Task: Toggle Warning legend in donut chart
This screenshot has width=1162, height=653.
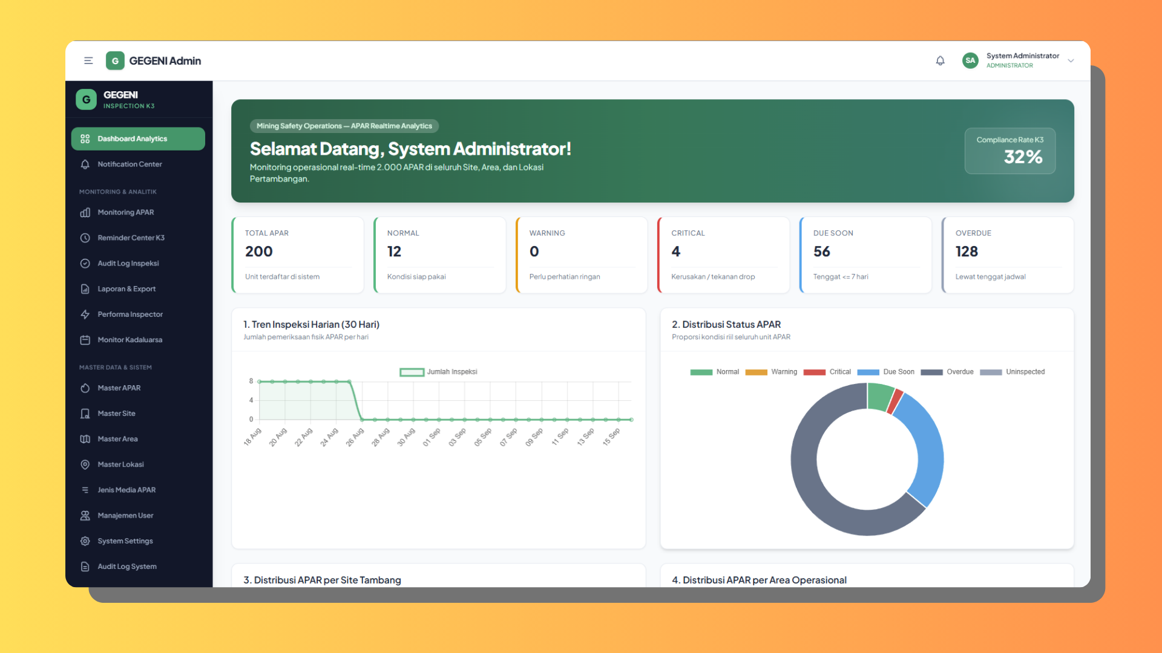Action: pos(771,372)
